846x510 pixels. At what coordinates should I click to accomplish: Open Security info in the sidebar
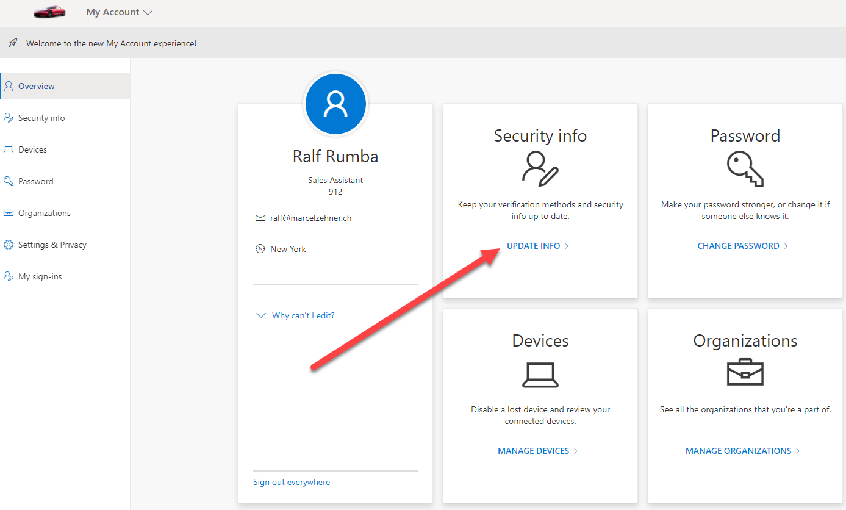point(41,118)
